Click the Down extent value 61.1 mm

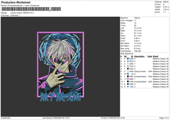pyautogui.click(x=138, y=36)
